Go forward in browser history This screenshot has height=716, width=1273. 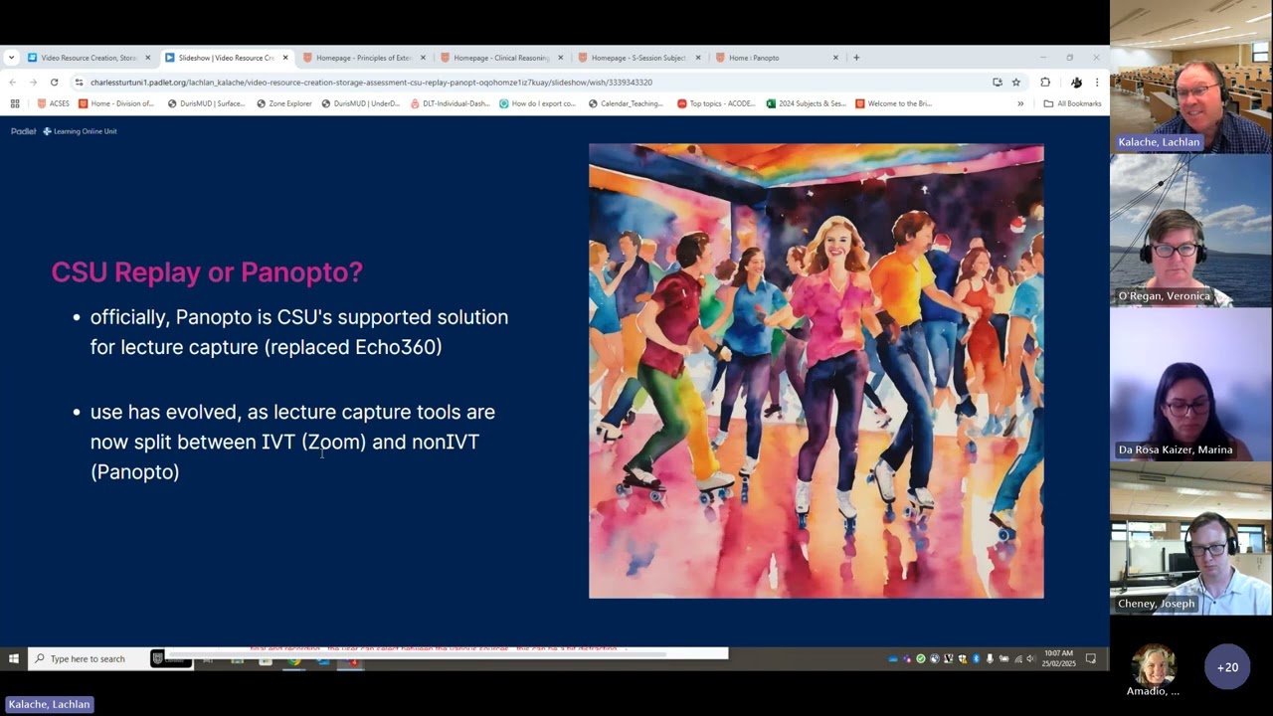click(33, 83)
